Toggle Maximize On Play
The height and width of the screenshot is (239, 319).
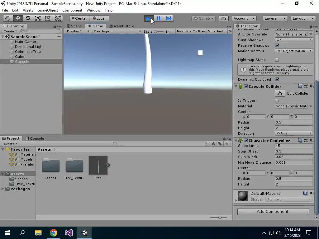coord(191,31)
